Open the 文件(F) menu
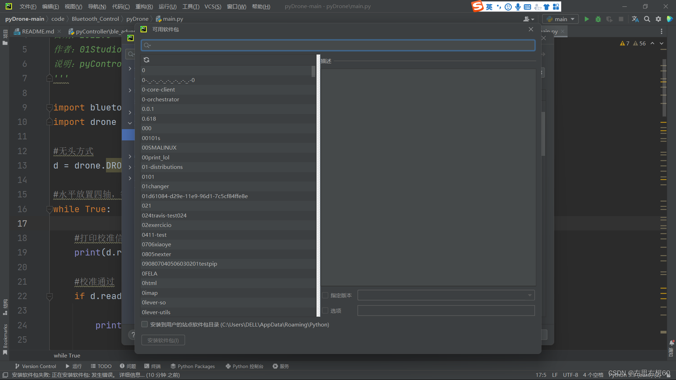Image resolution: width=676 pixels, height=380 pixels. tap(28, 6)
